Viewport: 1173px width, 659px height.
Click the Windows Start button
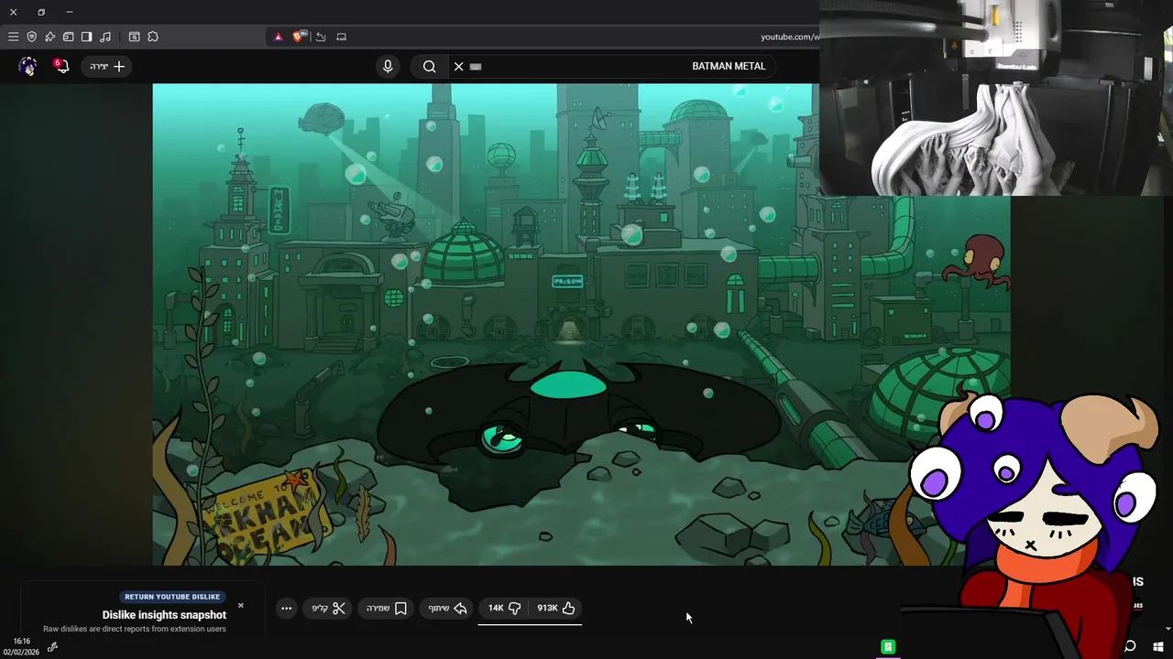(x=1158, y=646)
